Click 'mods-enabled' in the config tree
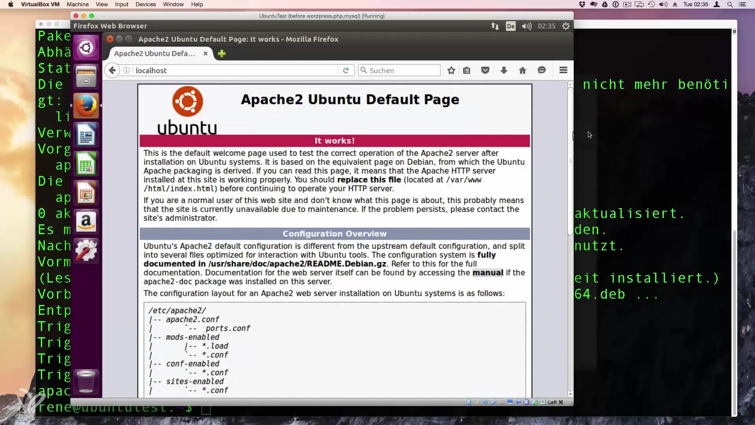 click(x=193, y=337)
